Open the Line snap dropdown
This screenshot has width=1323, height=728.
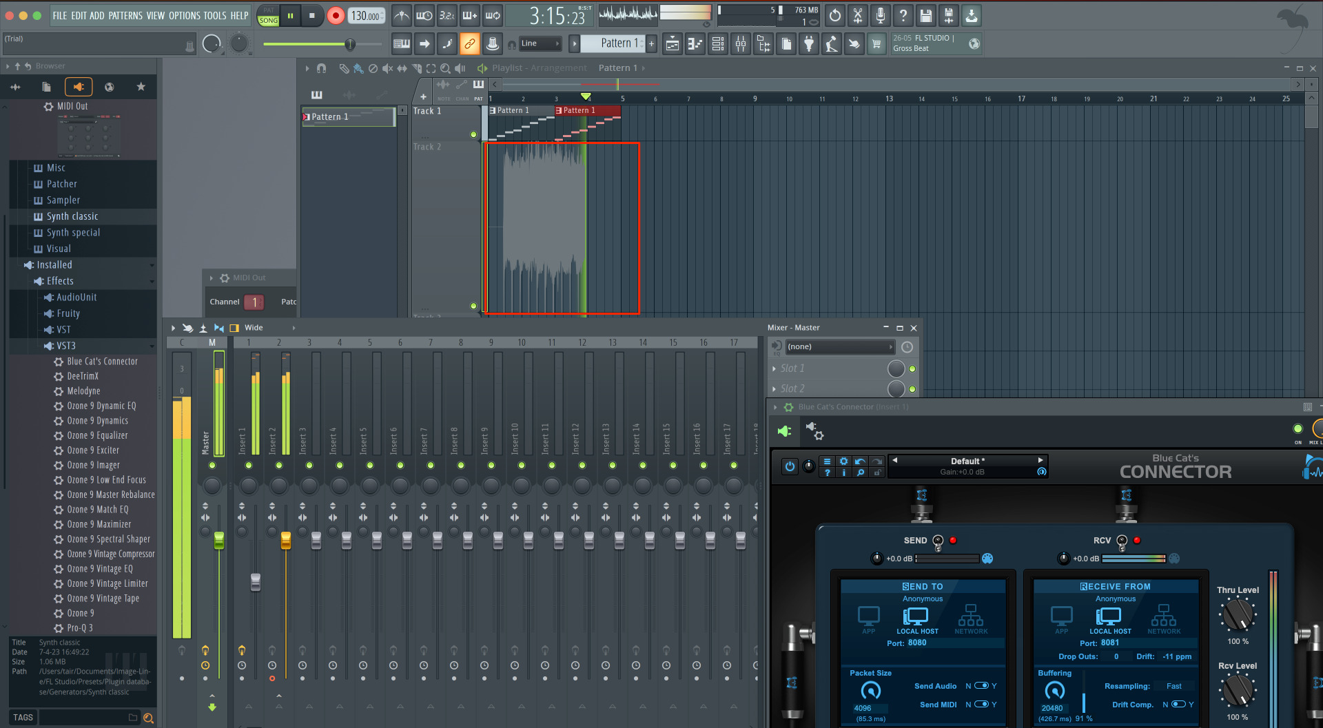click(540, 43)
